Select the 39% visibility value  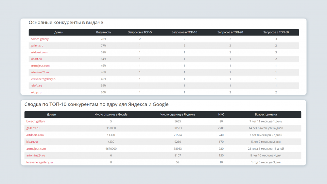pos(104,86)
